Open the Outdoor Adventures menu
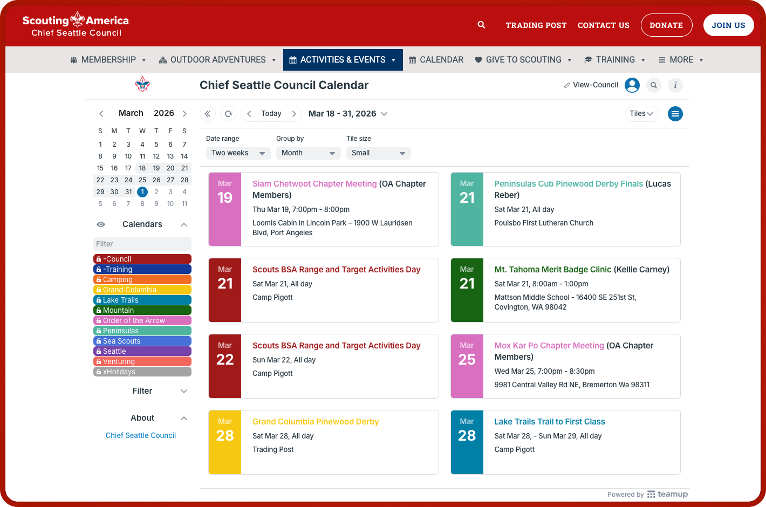Image resolution: width=766 pixels, height=507 pixels. pyautogui.click(x=217, y=60)
